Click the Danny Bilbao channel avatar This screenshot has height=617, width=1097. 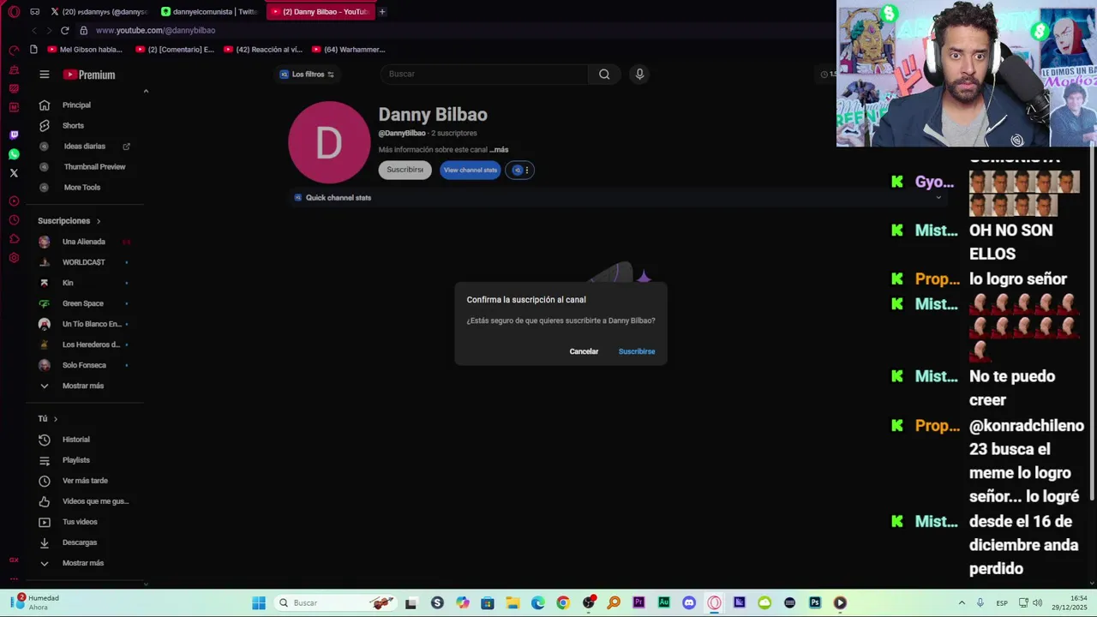point(329,142)
